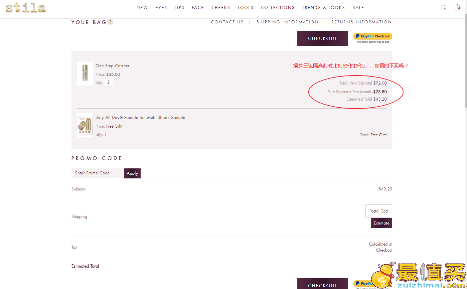The image size is (467, 289).
Task: Open the CHEEKS menu
Action: click(220, 7)
